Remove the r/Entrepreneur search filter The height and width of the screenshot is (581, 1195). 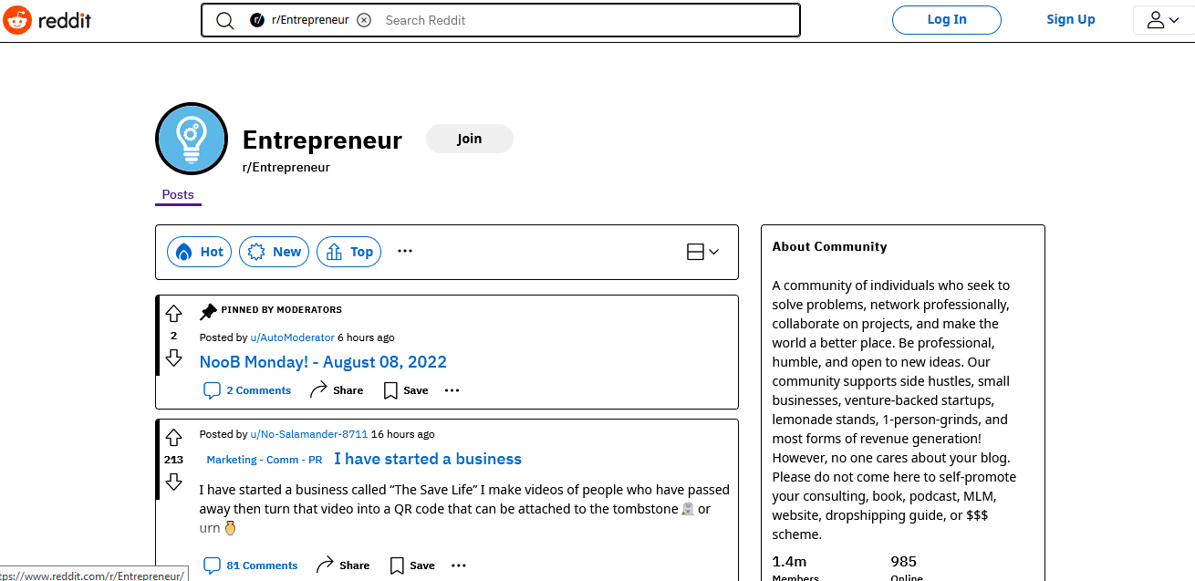[364, 20]
